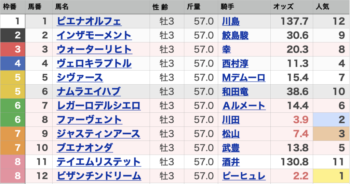Screen dimensions: 350x184
Task: Click jockey link 川島
Action: pos(231,21)
